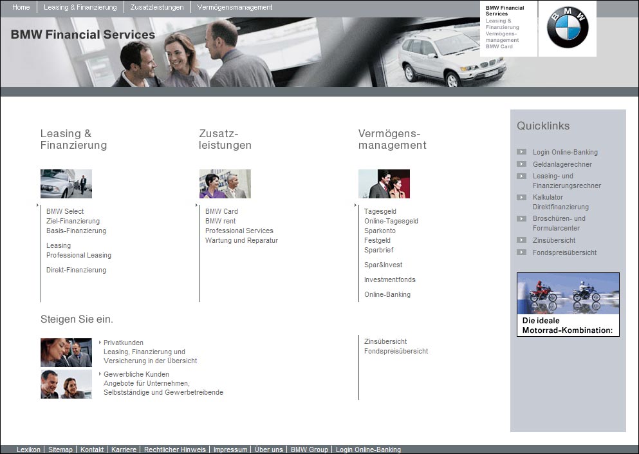Click arrow icon beside Kalkulator Direktfinanzierung
Viewport: 639px width, 454px height.
[x=521, y=198]
